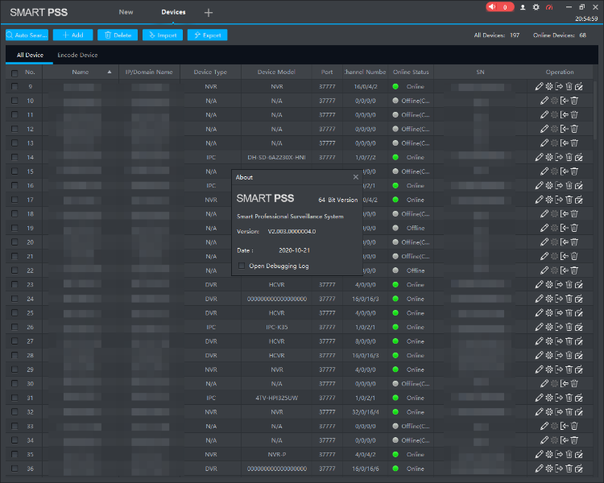Log out device No. 9

click(x=559, y=87)
